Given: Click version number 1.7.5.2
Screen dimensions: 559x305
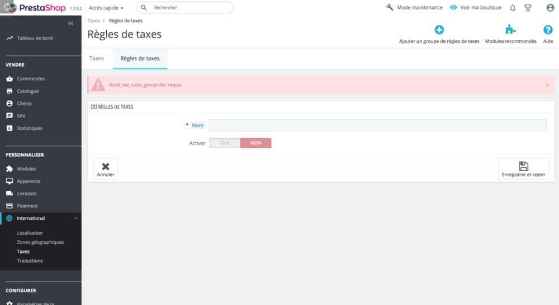Looking at the screenshot, I should [x=75, y=8].
